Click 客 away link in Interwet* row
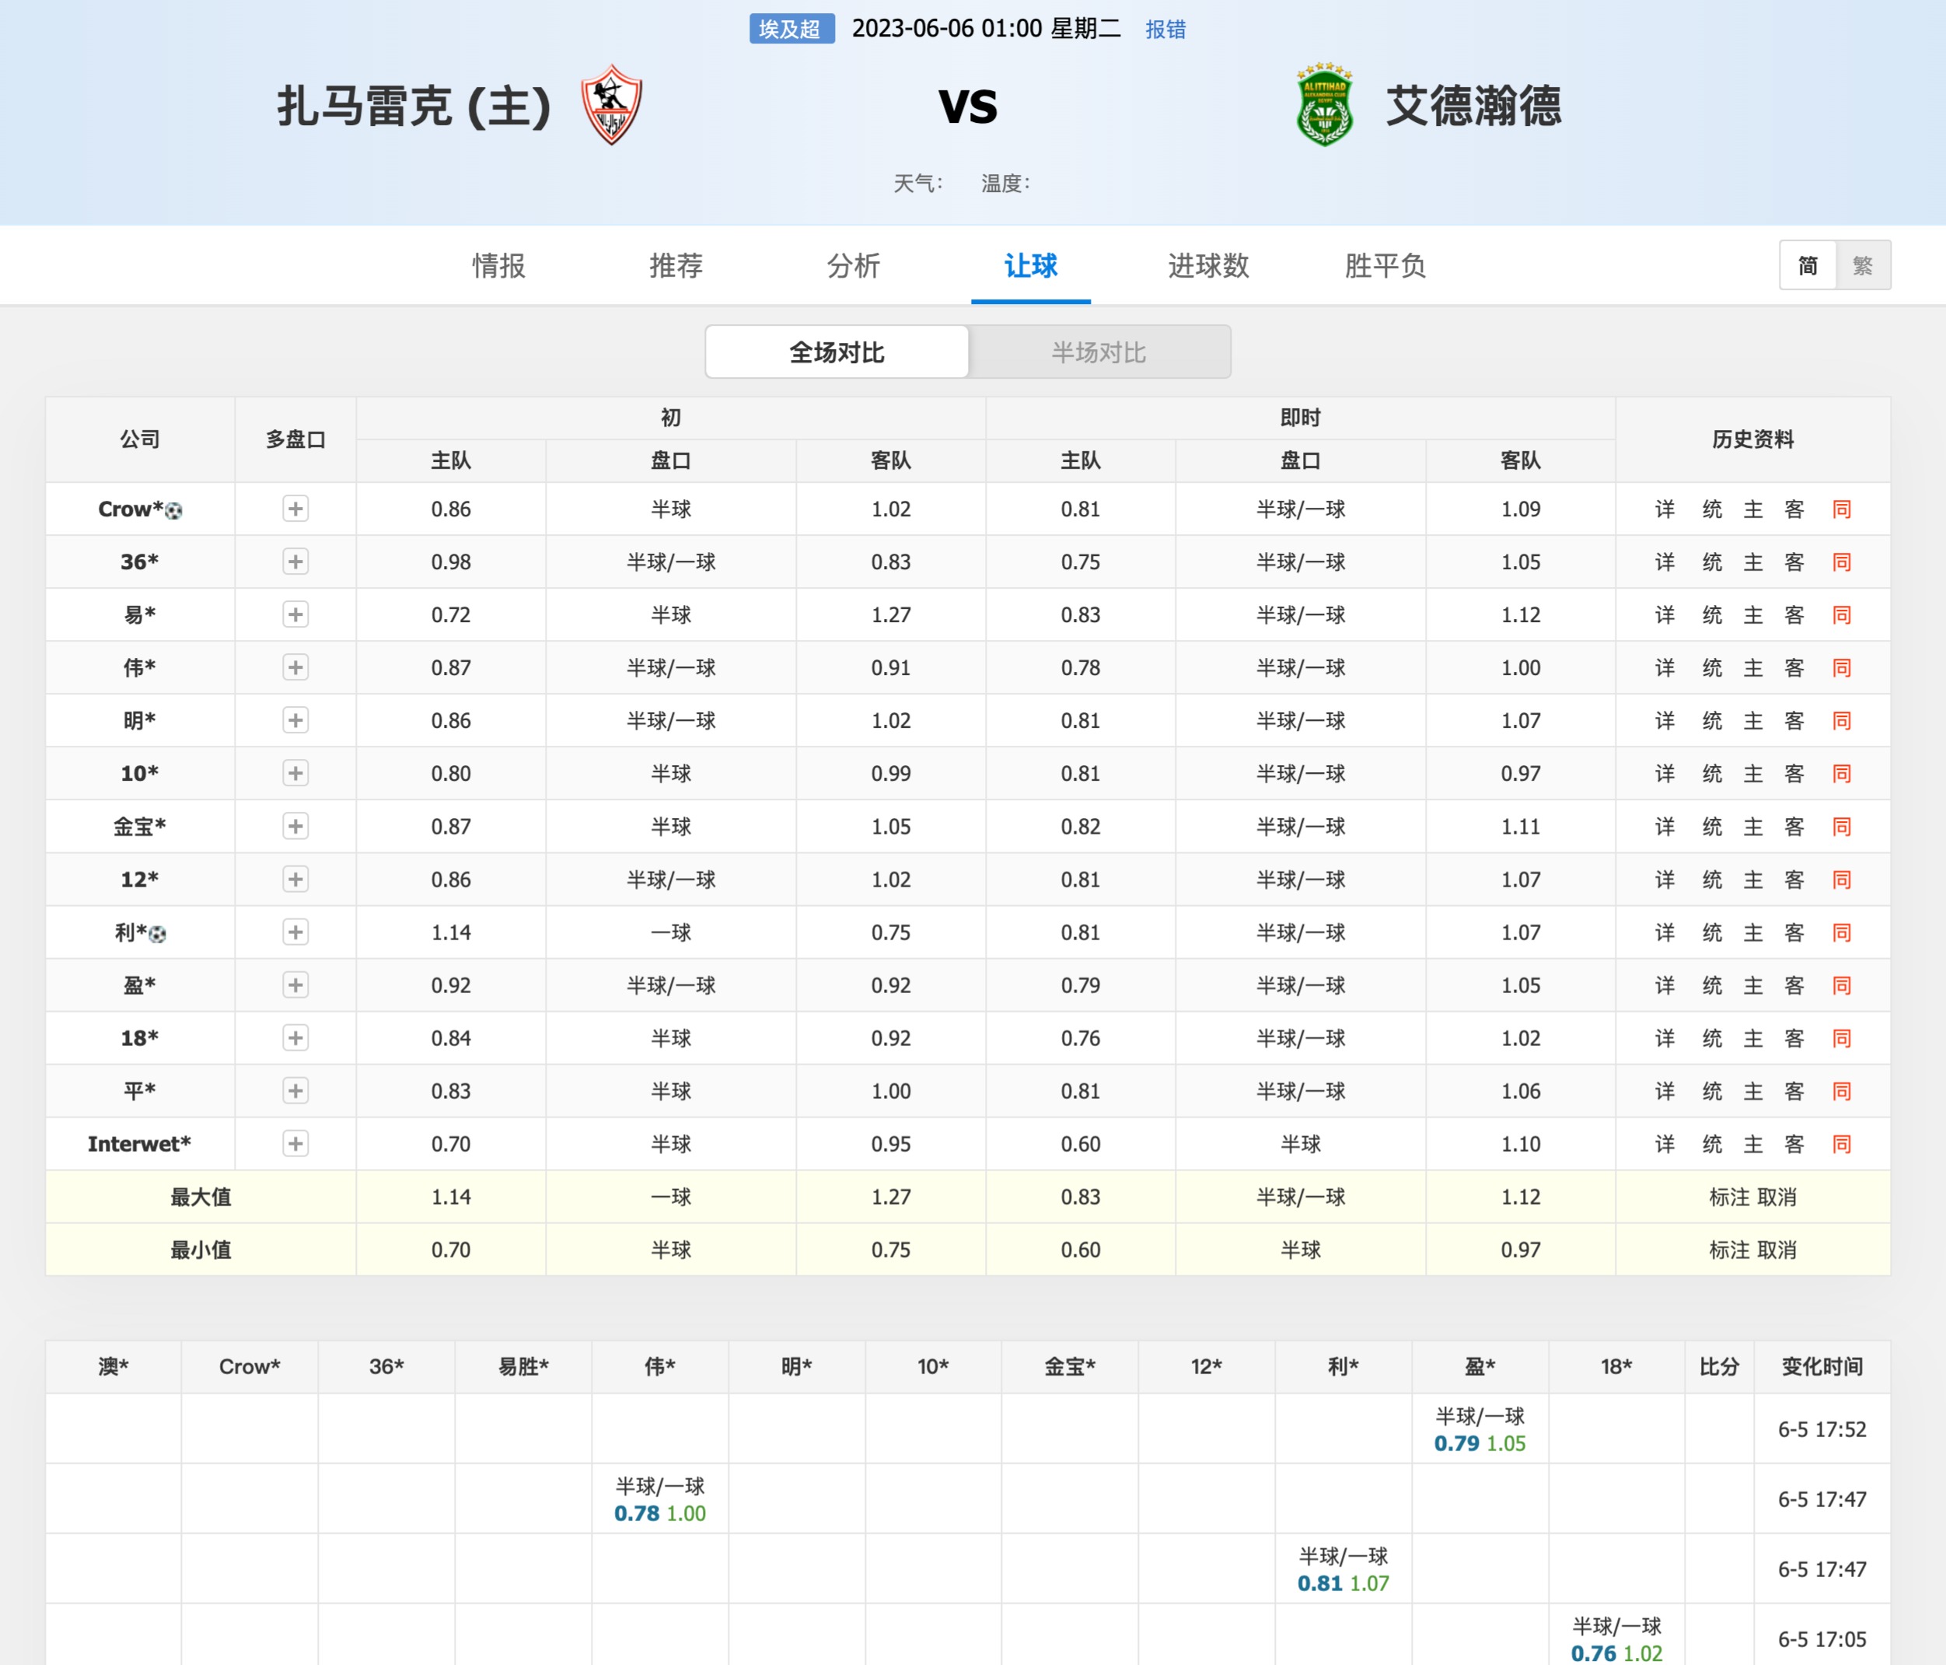This screenshot has height=1665, width=1946. [x=1795, y=1145]
